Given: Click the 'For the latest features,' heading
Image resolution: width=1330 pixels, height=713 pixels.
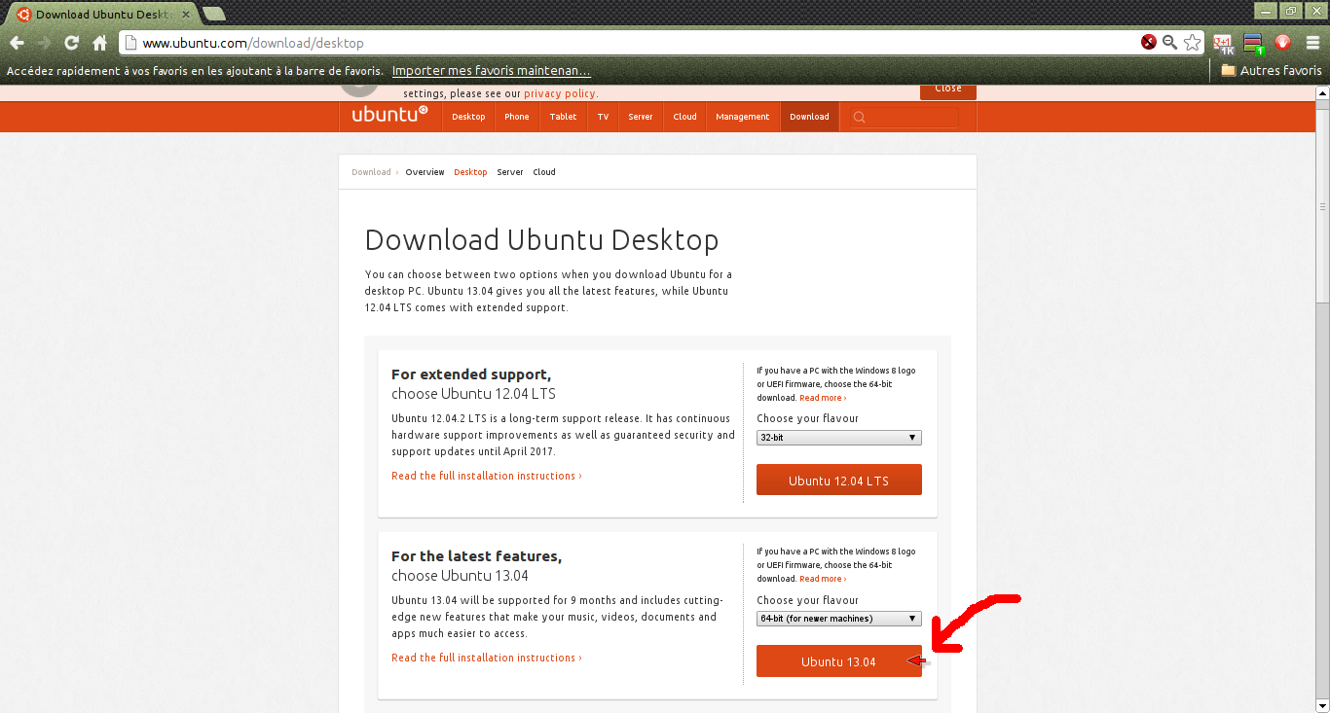Looking at the screenshot, I should coord(476,556).
